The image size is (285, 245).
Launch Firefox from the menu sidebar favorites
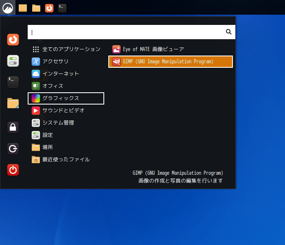[13, 40]
